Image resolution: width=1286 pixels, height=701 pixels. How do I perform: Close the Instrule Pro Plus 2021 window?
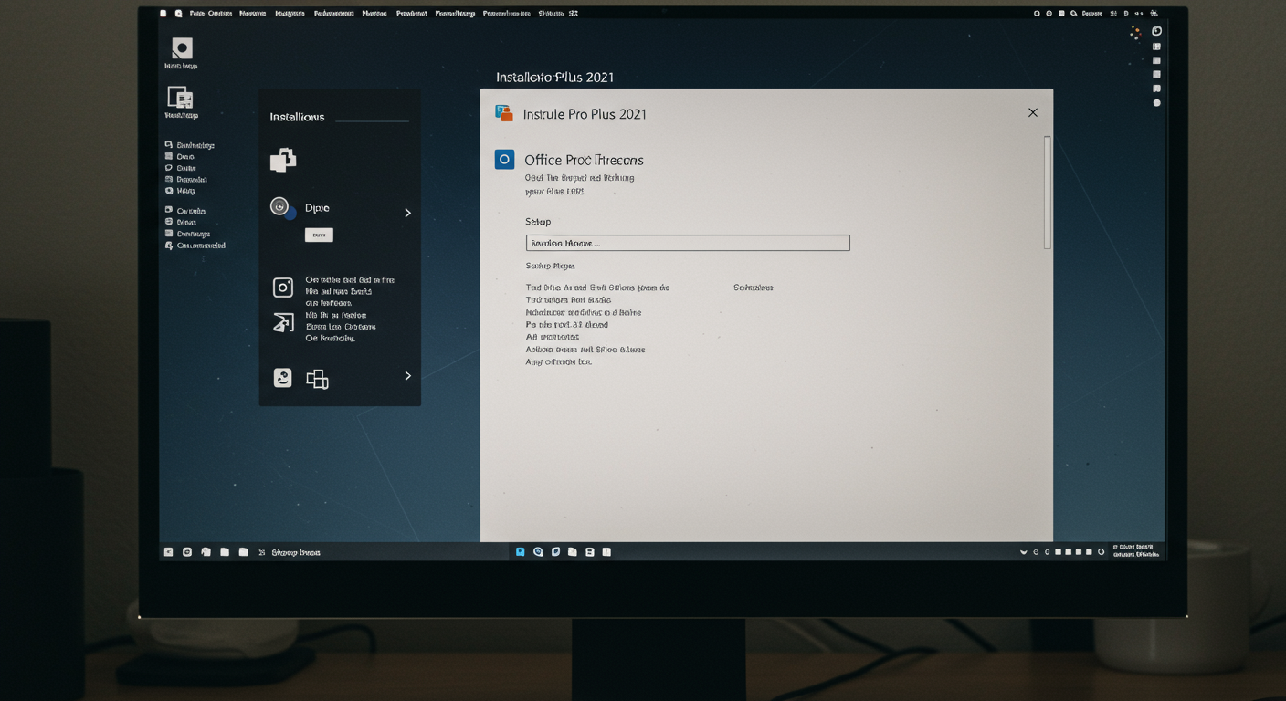(1032, 112)
